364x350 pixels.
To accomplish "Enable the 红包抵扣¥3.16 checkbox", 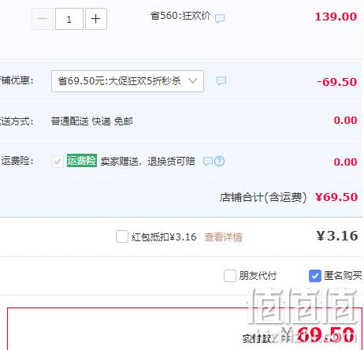I will (x=122, y=236).
